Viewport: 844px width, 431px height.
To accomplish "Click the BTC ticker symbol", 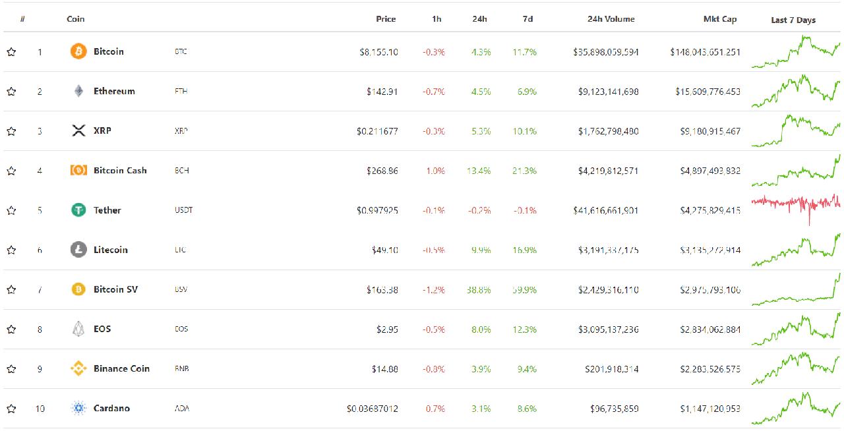I will pyautogui.click(x=181, y=51).
